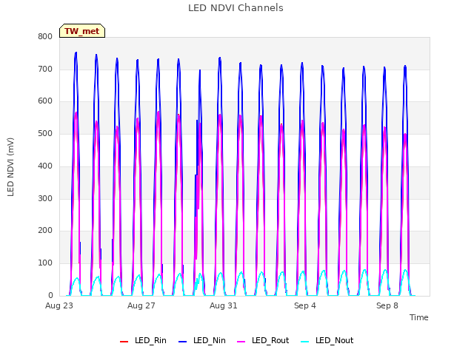The image size is (474, 355).
Task: Click the 600 y-axis tick label
Action: [x=45, y=101]
